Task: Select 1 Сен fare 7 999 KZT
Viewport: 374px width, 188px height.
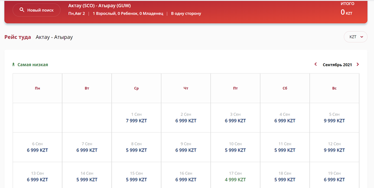Action: (x=136, y=118)
